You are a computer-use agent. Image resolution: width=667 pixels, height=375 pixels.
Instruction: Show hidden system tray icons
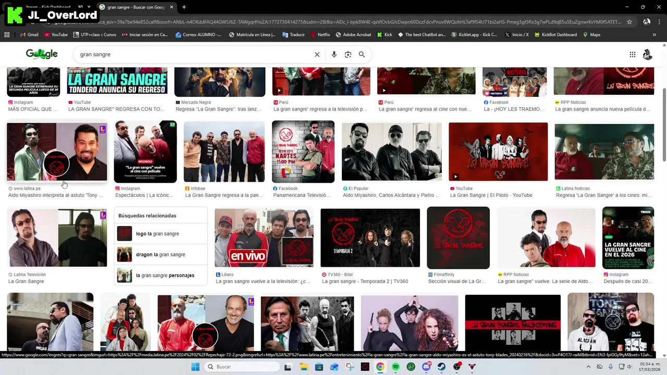point(588,367)
